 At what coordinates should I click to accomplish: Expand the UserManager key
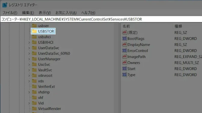[x=29, y=59]
